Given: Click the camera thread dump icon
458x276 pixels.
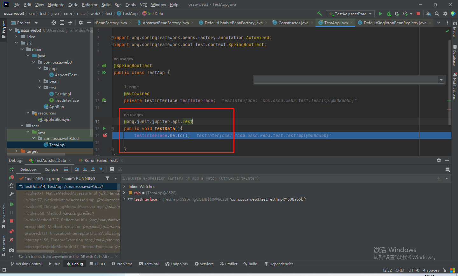Looking at the screenshot, I should coord(11,250).
